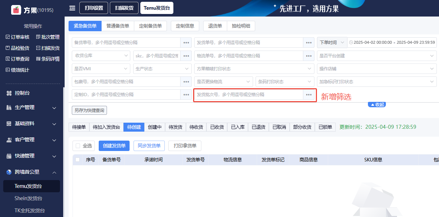The image size is (439, 217).
Task: Click the 定制ID input field
Action: (126, 95)
